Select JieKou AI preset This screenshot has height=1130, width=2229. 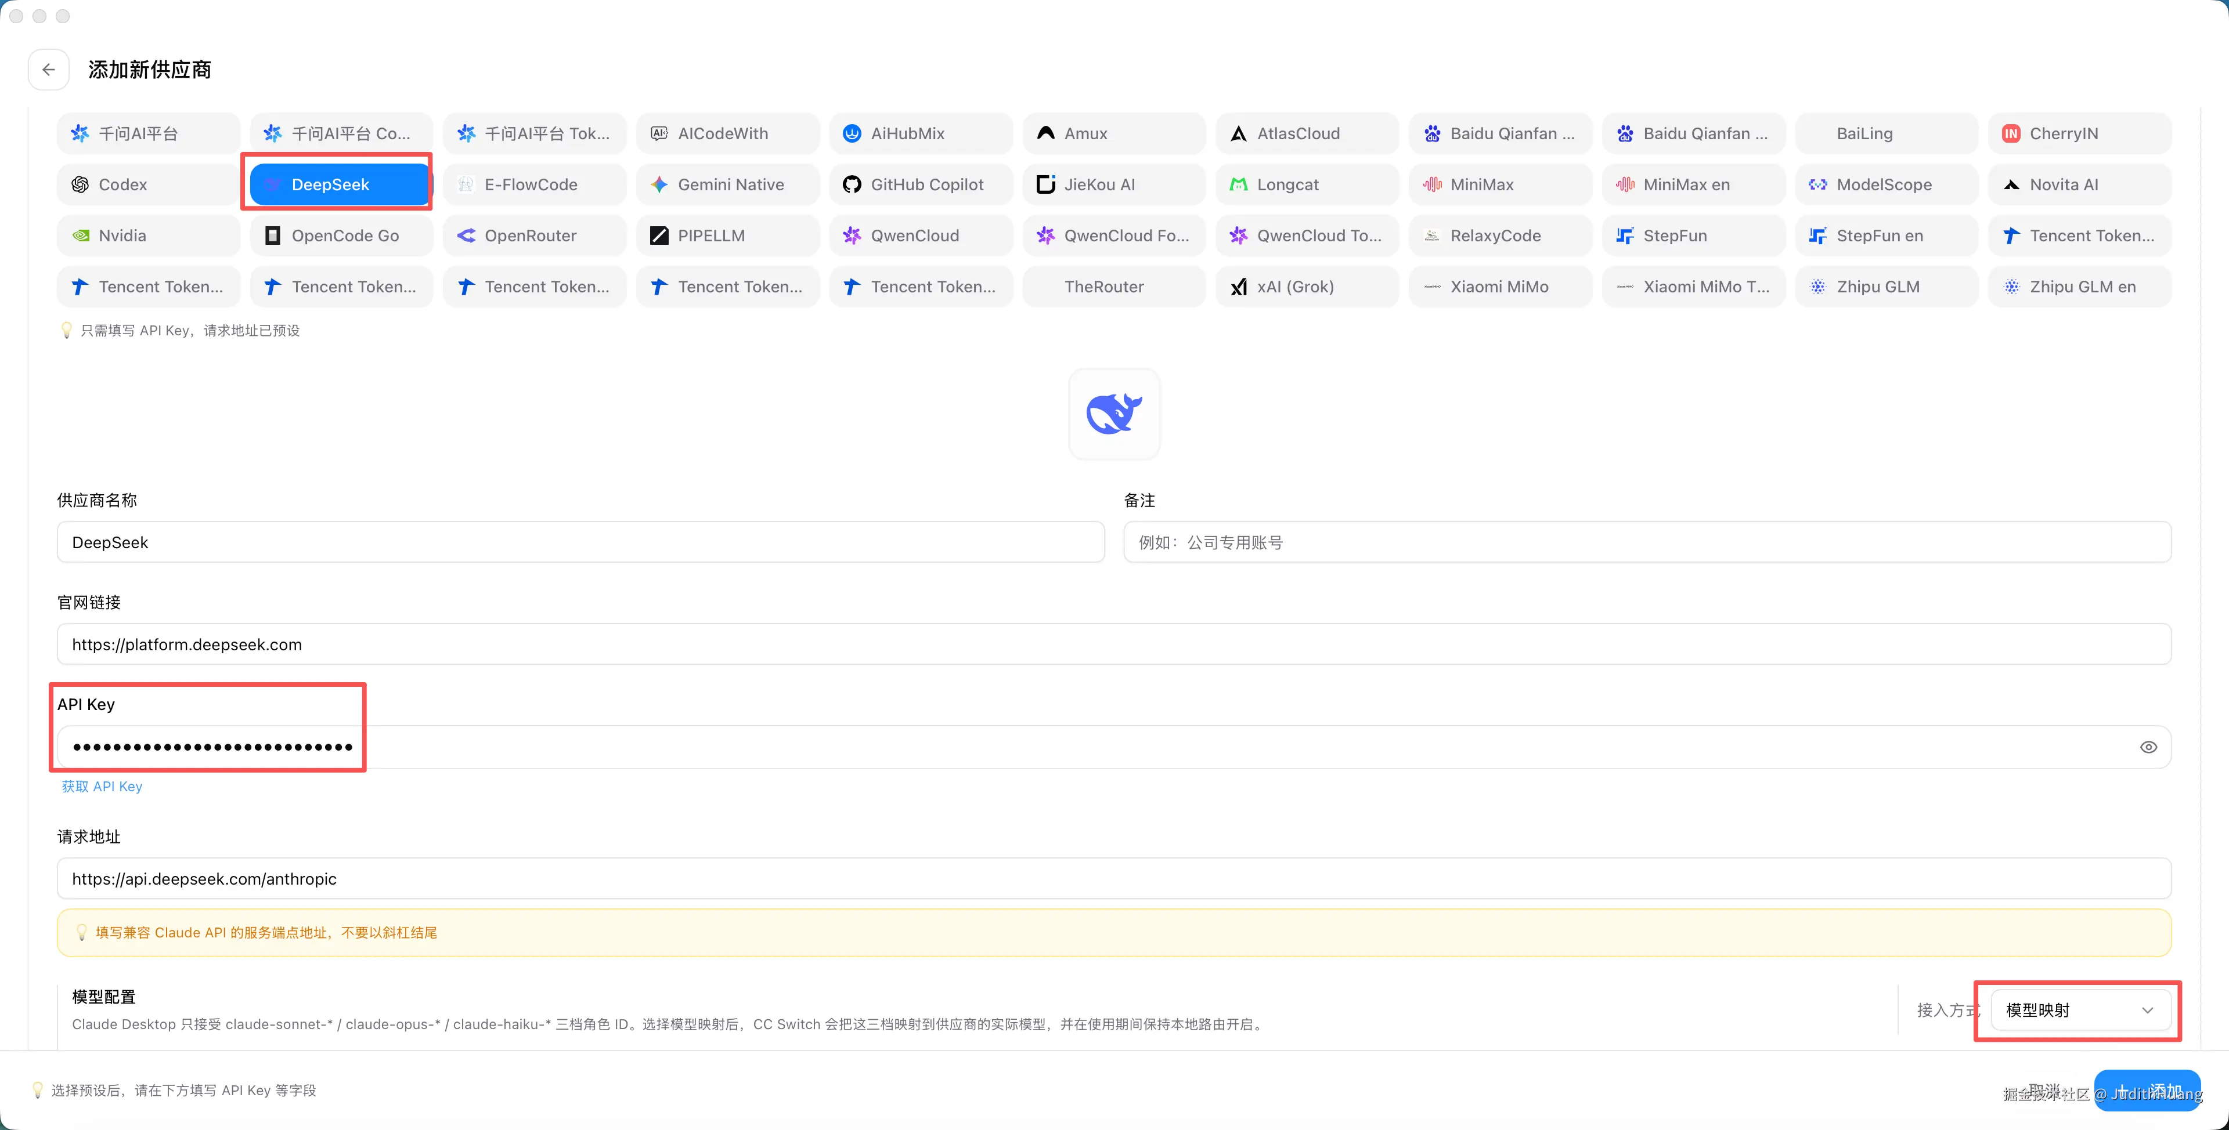pyautogui.click(x=1114, y=184)
